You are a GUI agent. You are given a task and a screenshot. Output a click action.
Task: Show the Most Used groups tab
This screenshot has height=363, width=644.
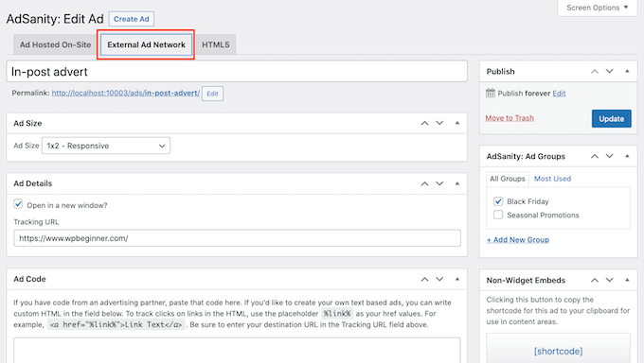coord(552,179)
